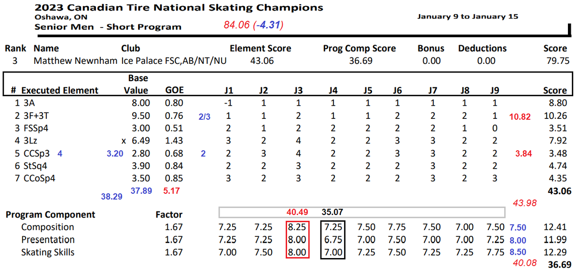Click the black-boxed 6.75 Presentation mark

[x=332, y=240]
